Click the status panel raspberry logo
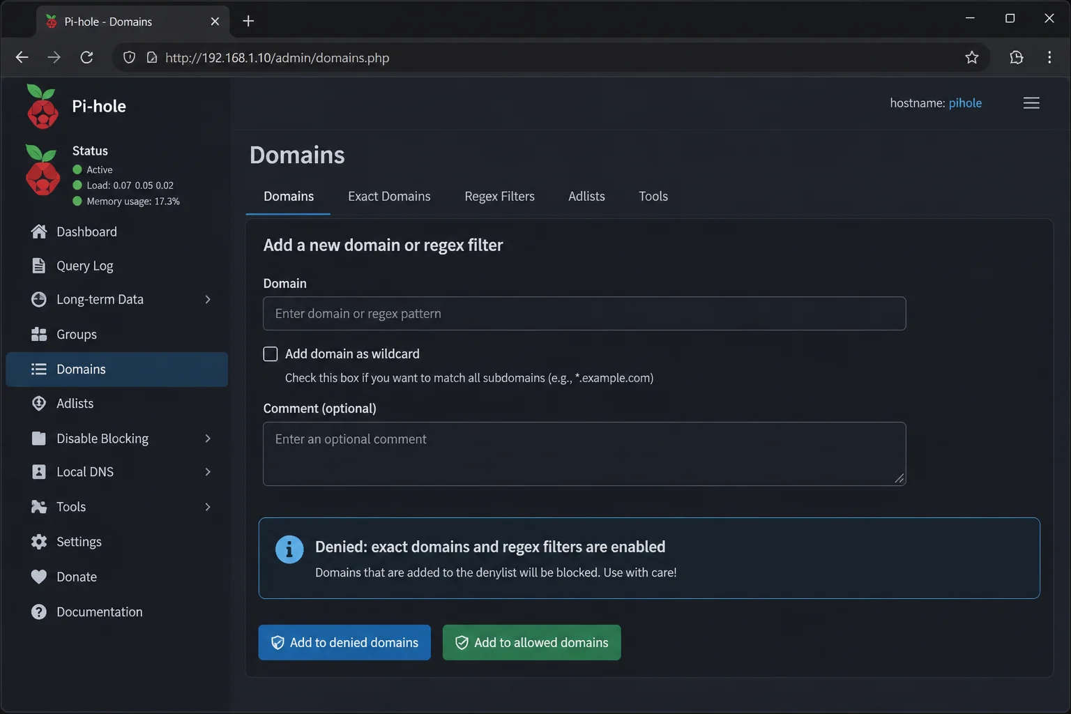 coord(43,170)
